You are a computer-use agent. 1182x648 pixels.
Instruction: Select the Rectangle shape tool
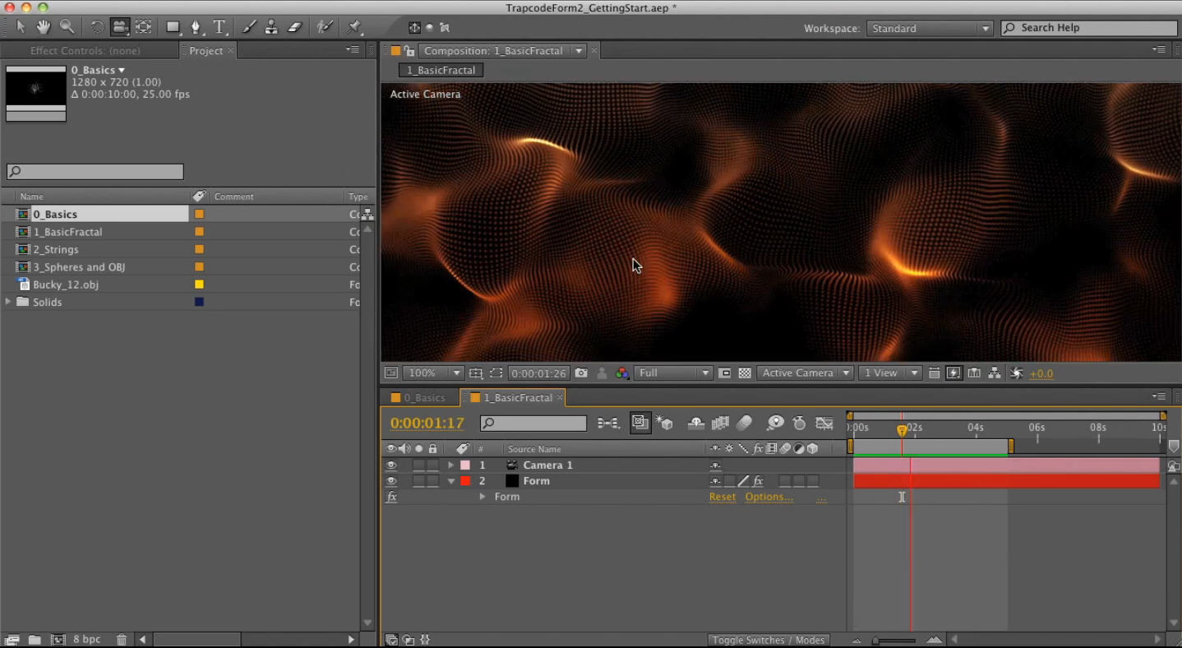point(173,27)
